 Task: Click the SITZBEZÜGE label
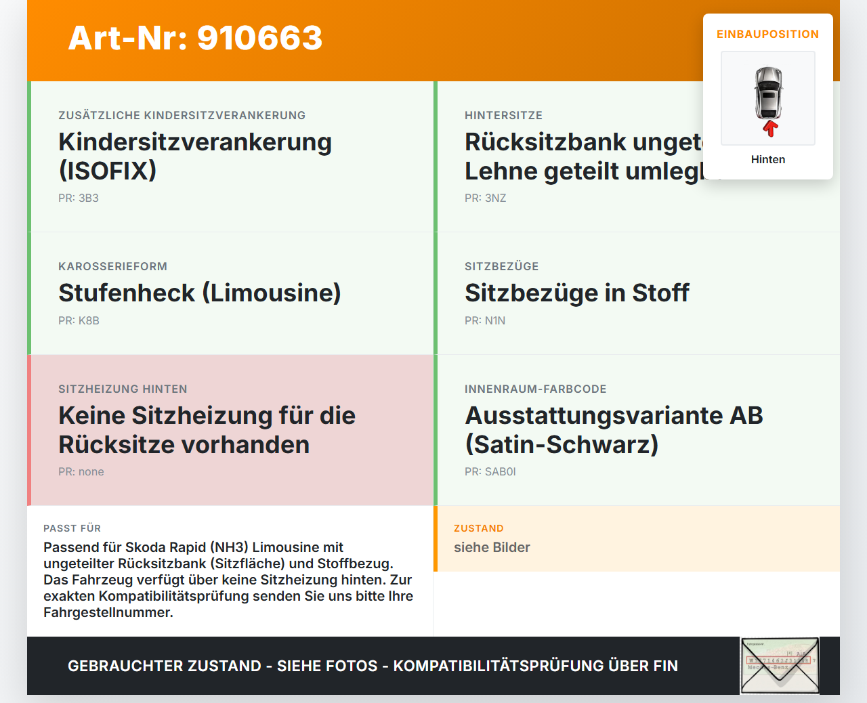click(x=501, y=266)
